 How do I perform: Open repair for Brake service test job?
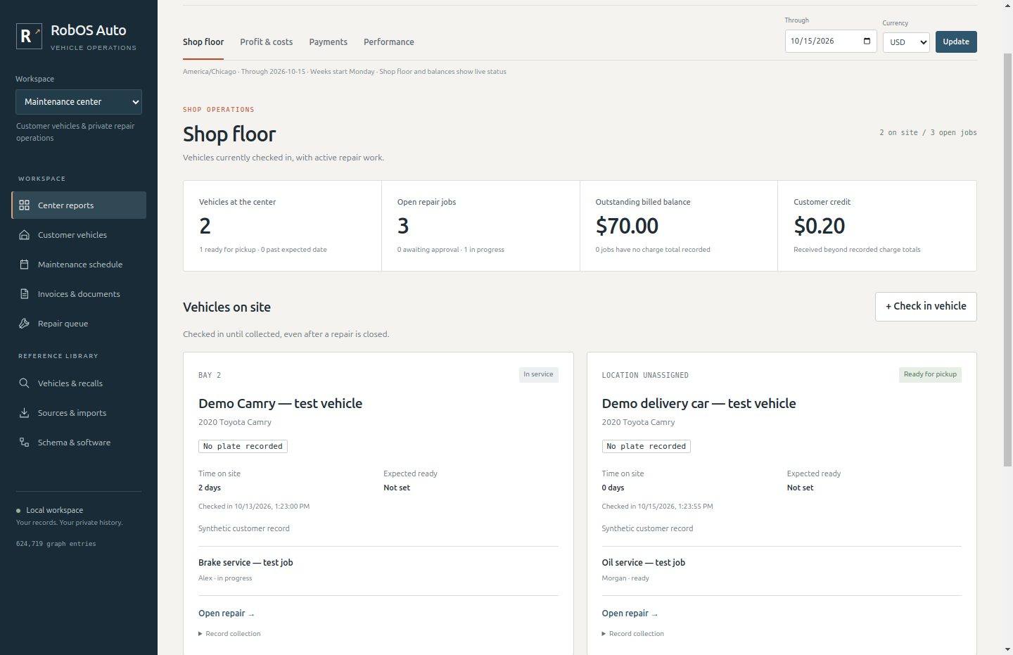(227, 613)
